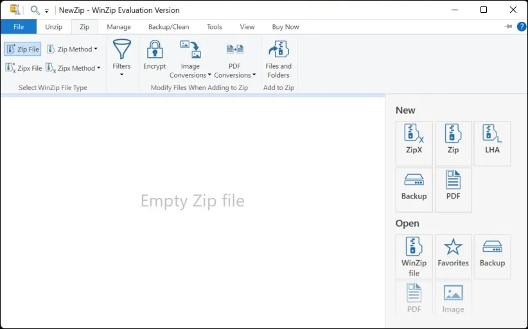Minimize the WinZip window
Image resolution: width=528 pixels, height=329 pixels.
(x=455, y=10)
